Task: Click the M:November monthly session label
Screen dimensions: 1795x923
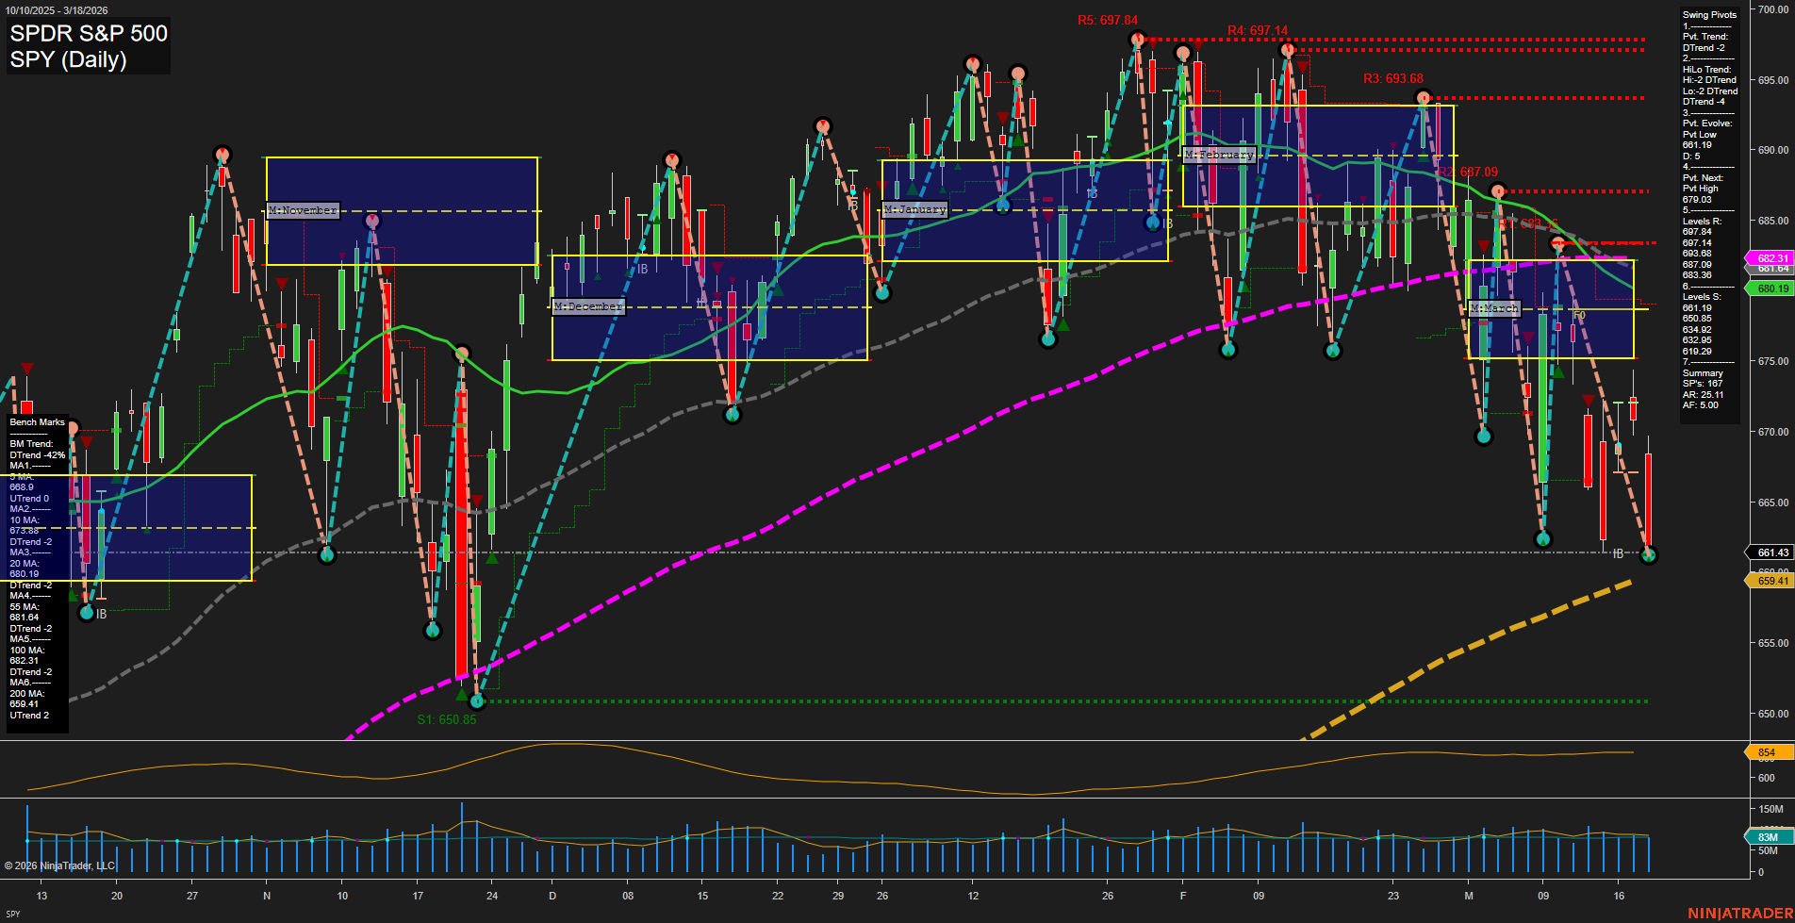Action: point(303,210)
